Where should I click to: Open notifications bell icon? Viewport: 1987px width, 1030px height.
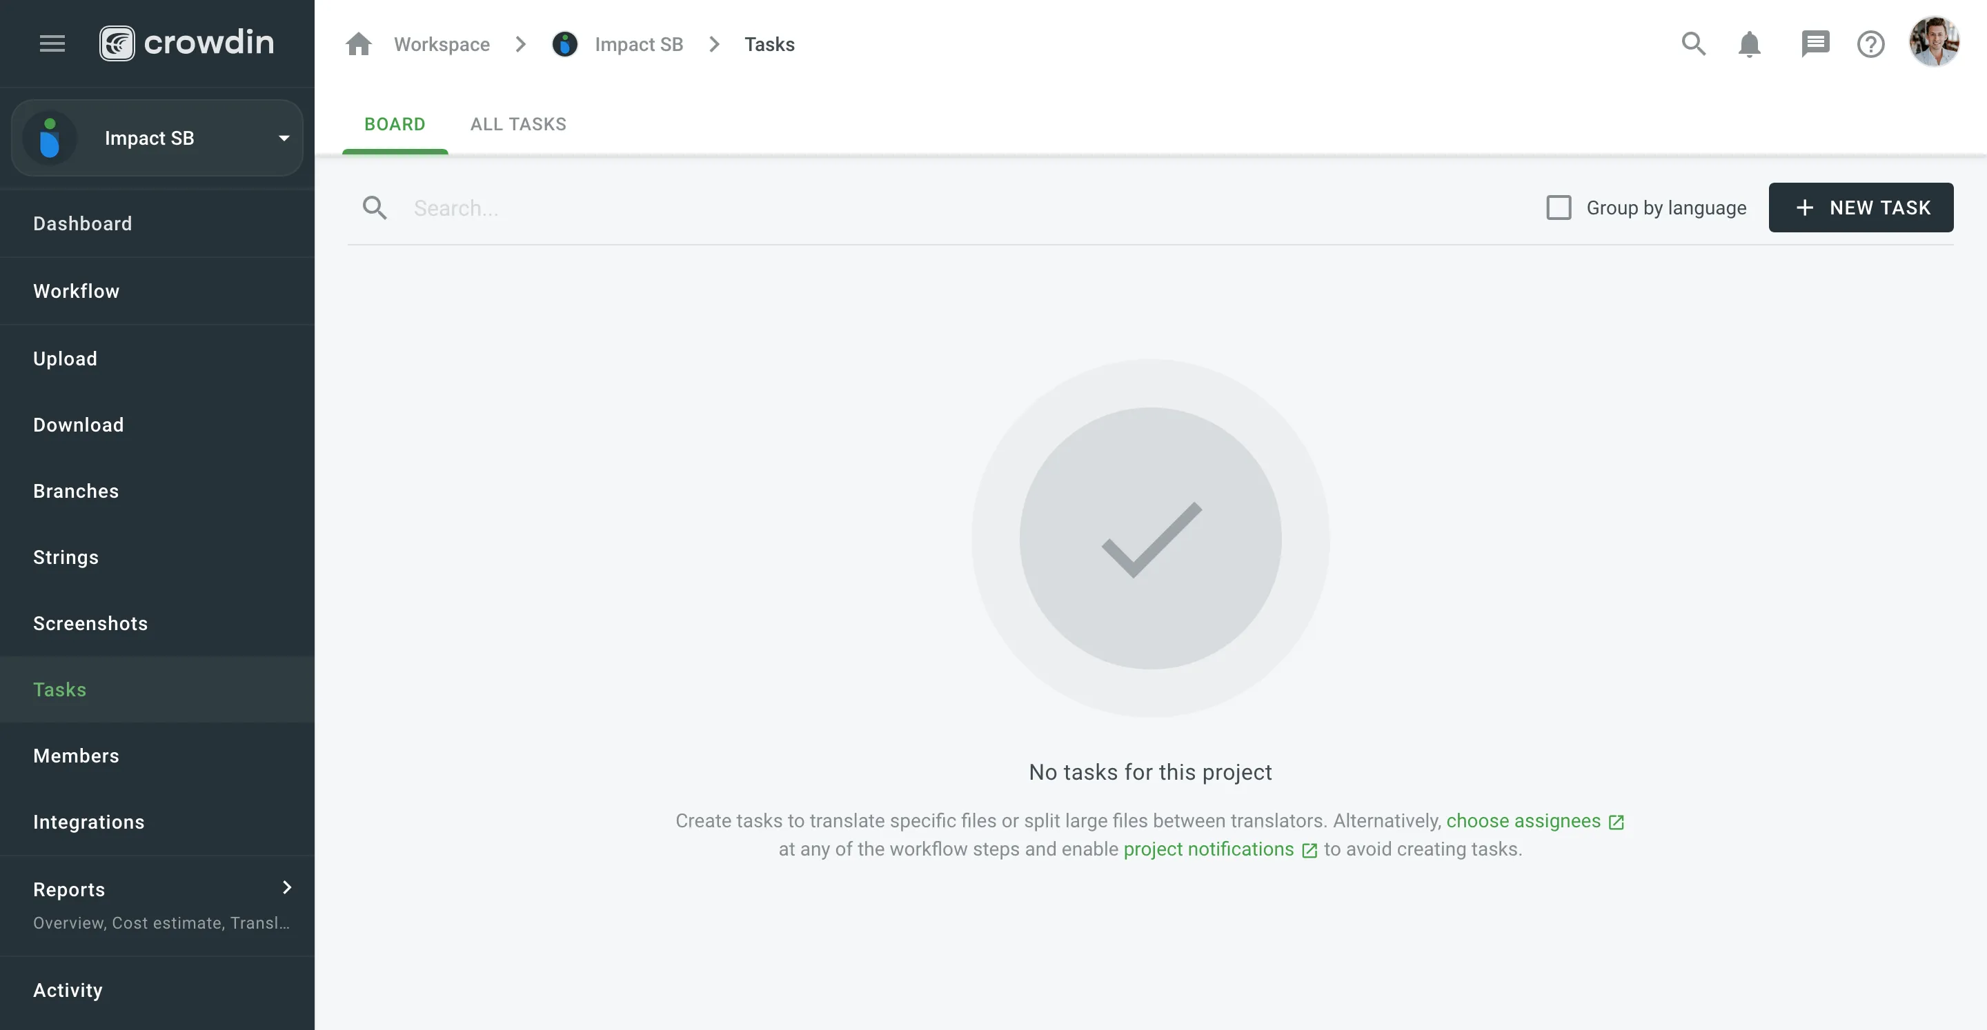point(1750,44)
